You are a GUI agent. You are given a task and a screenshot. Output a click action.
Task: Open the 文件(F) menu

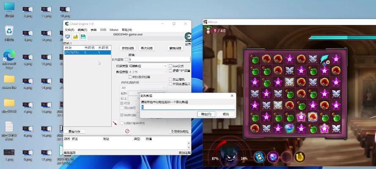pyautogui.click(x=69, y=30)
